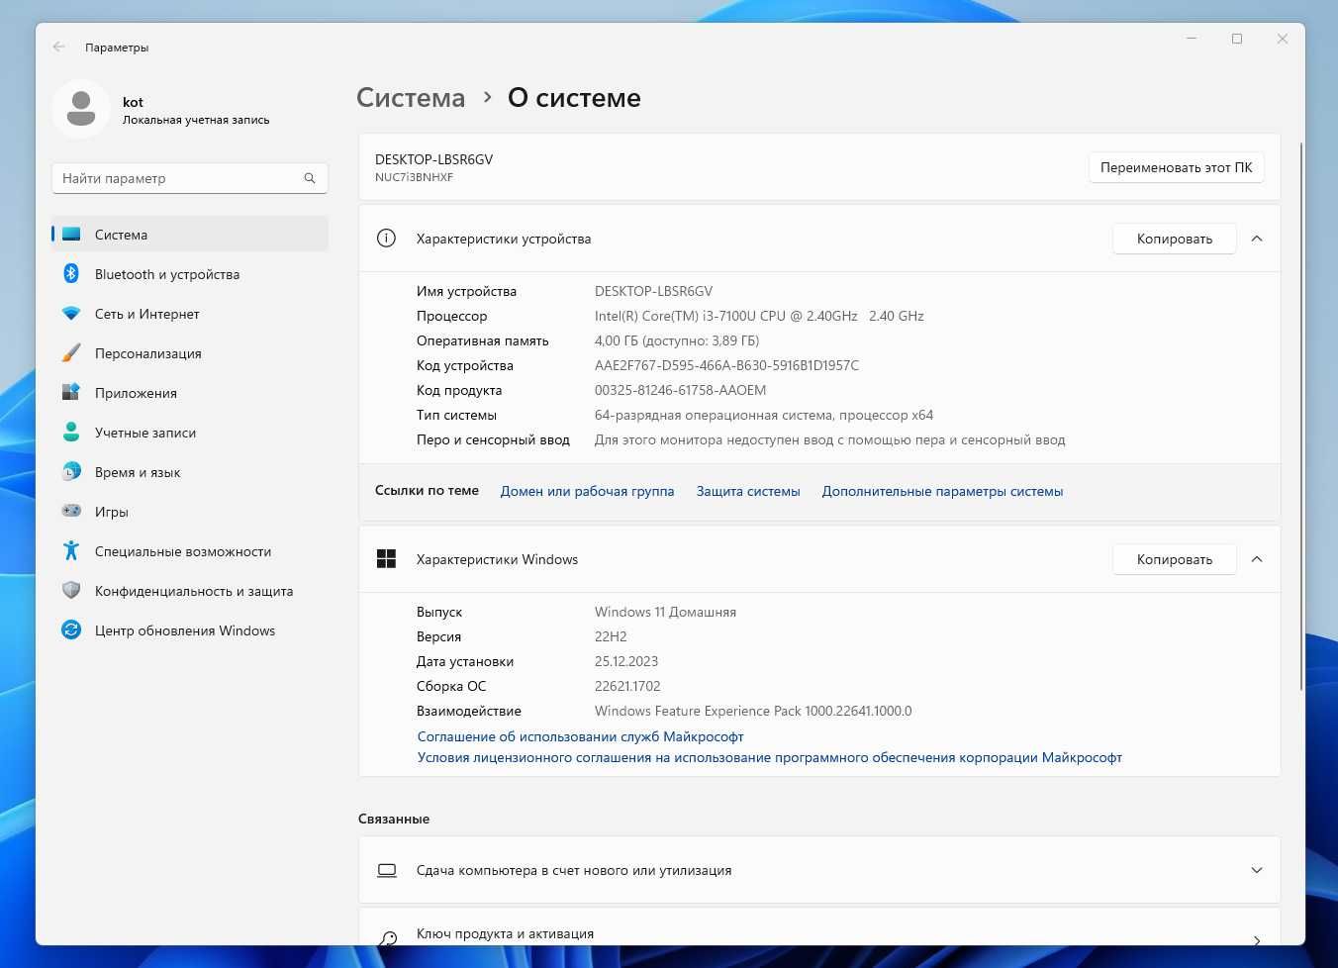This screenshot has height=968, width=1338.
Task: Go to Игры settings
Action: pyautogui.click(x=190, y=512)
